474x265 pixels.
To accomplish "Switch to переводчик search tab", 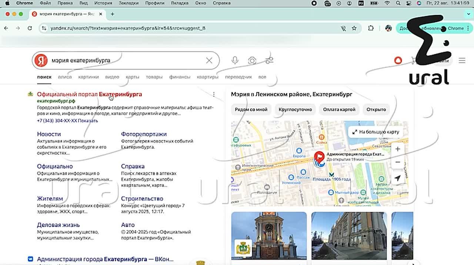I will point(238,77).
